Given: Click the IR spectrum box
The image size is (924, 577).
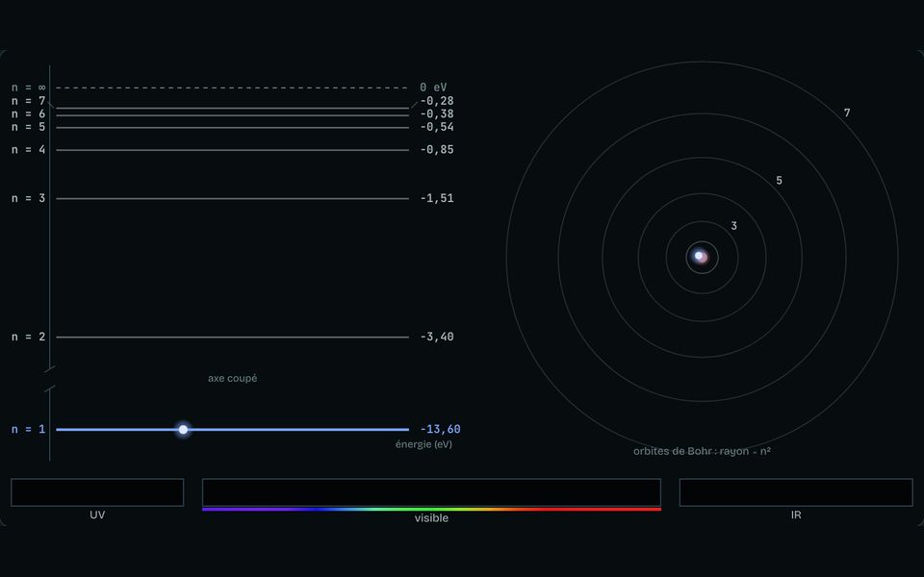Looking at the screenshot, I should click(x=796, y=492).
